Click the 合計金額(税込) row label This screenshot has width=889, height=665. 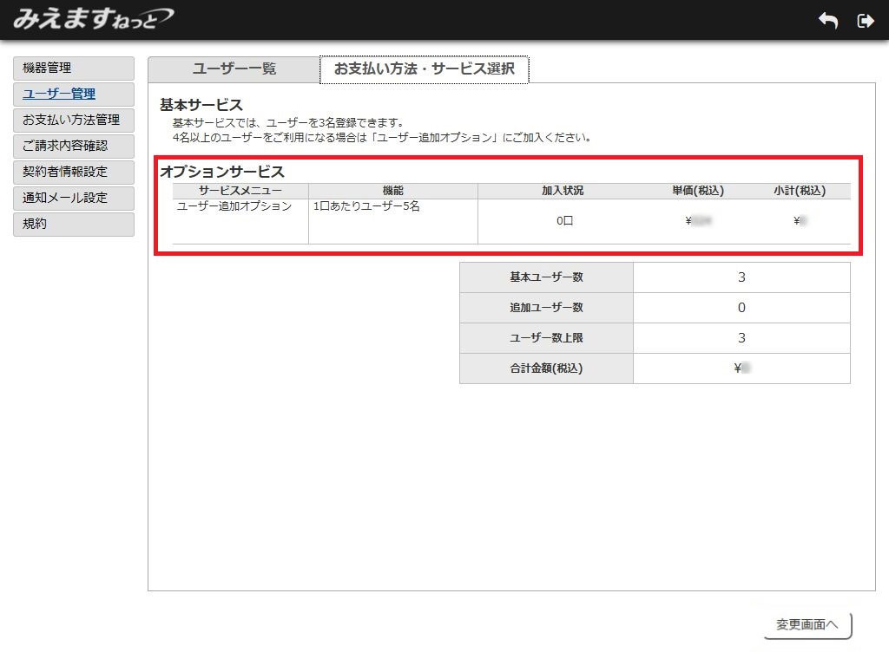(546, 368)
